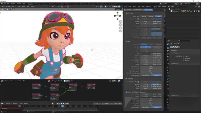Open the Render properties tab icon
Screen dimensions: 201x113
click(x=168, y=48)
